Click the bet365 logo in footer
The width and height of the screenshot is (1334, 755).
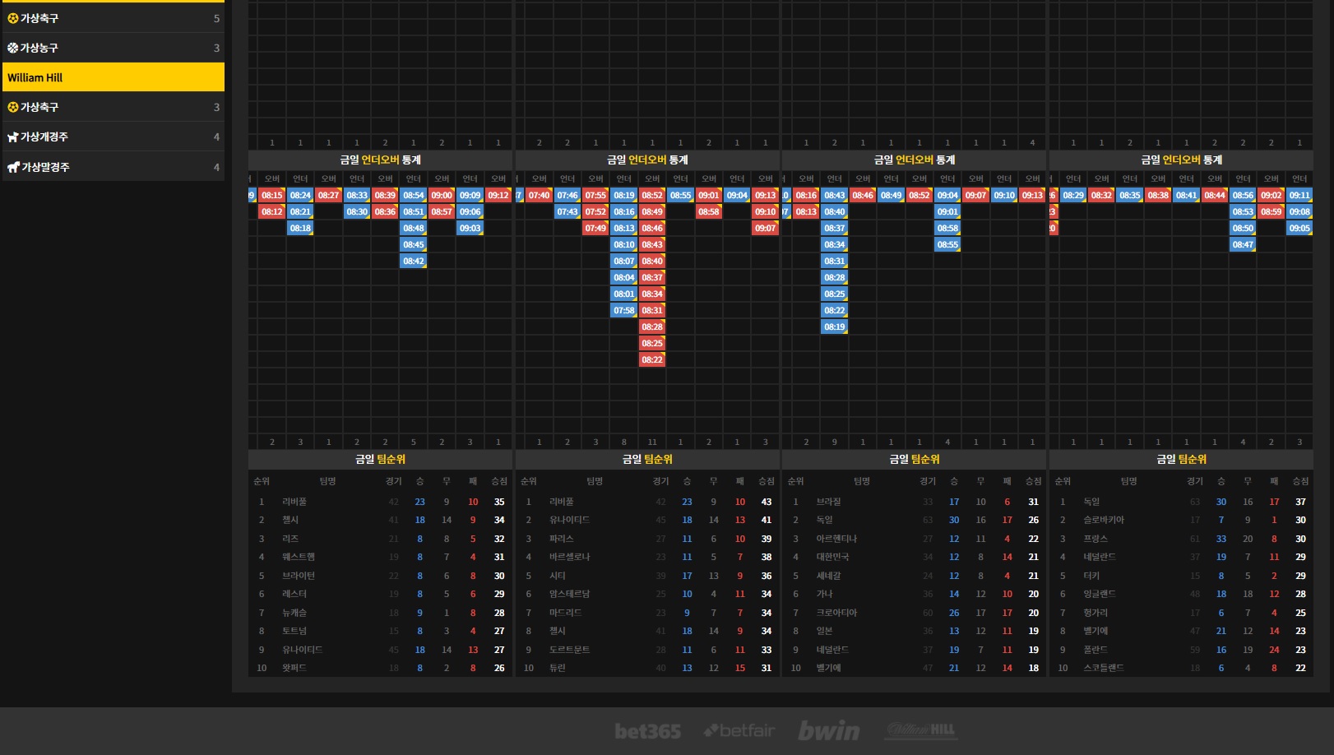tap(647, 731)
